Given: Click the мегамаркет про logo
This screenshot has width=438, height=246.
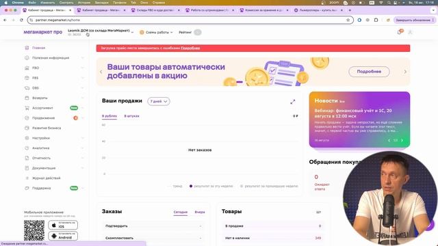Looking at the screenshot, I should tap(42, 32).
